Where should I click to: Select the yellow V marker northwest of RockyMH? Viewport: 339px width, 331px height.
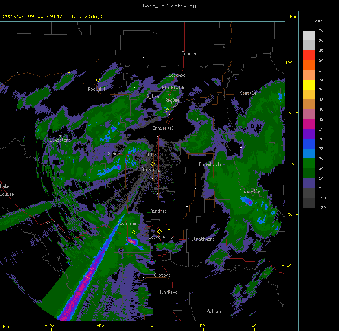click(69, 72)
